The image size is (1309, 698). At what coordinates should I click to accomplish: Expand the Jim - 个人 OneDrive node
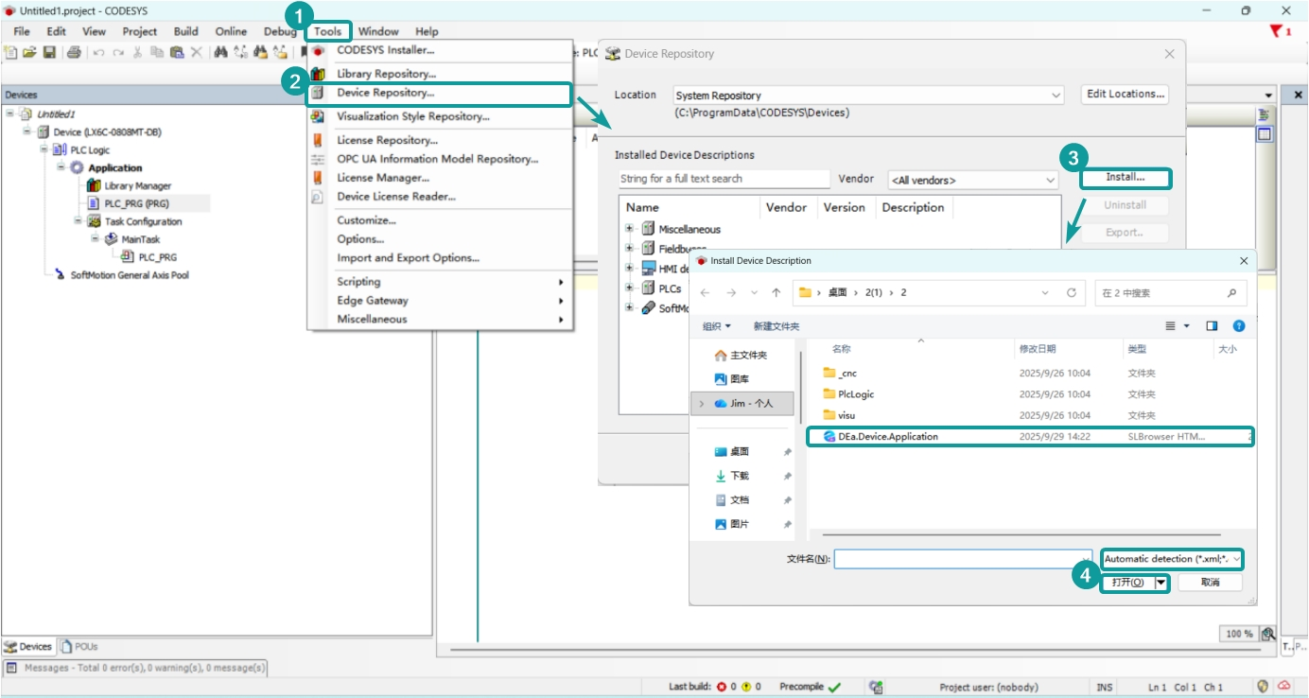701,403
